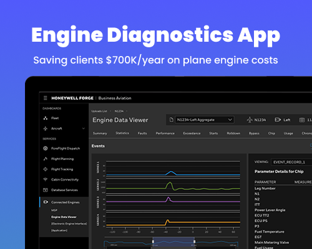Click the Fleet dashboard icon
The image size is (312, 249).
click(x=46, y=118)
